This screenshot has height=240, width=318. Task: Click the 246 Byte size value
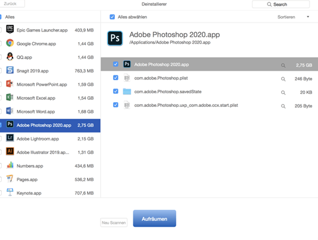(303, 79)
